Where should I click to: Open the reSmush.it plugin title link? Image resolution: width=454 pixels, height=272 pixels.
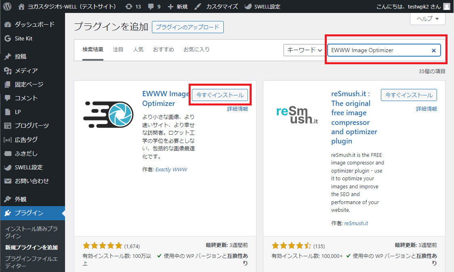354,117
